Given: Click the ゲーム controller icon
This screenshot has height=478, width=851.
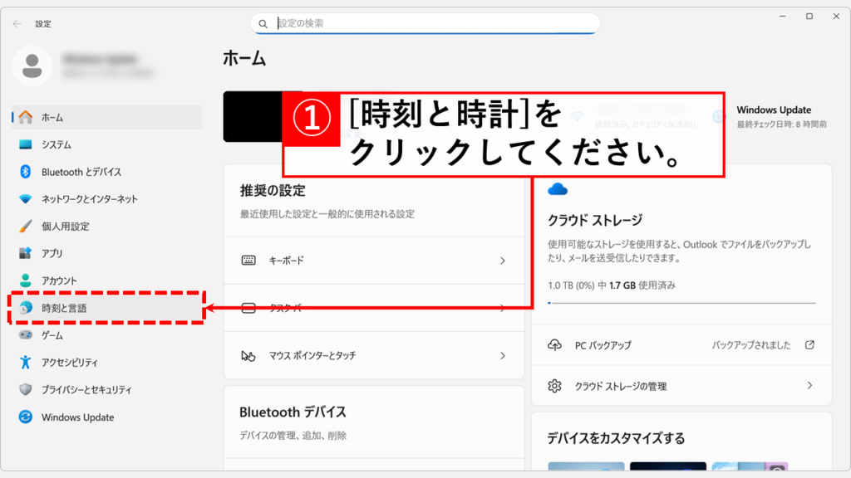Looking at the screenshot, I should [26, 335].
